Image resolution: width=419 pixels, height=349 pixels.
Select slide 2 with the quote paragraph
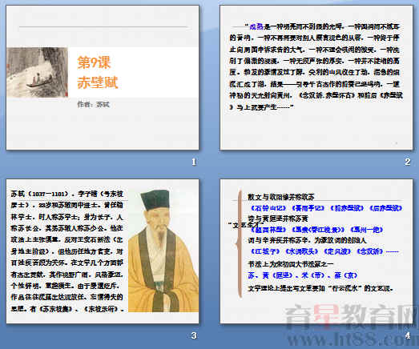coord(316,78)
